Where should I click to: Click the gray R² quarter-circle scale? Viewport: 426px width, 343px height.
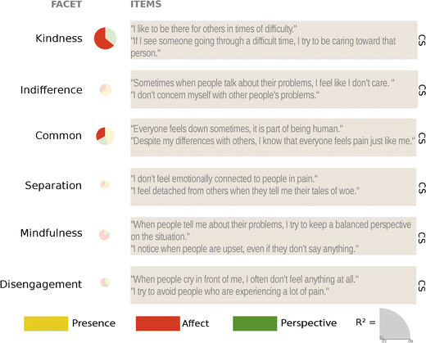395,324
